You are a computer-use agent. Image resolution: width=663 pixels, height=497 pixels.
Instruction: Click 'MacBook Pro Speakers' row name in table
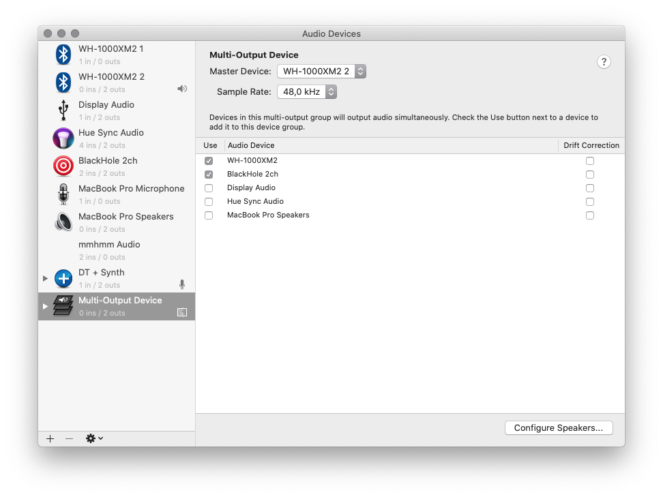pyautogui.click(x=268, y=215)
